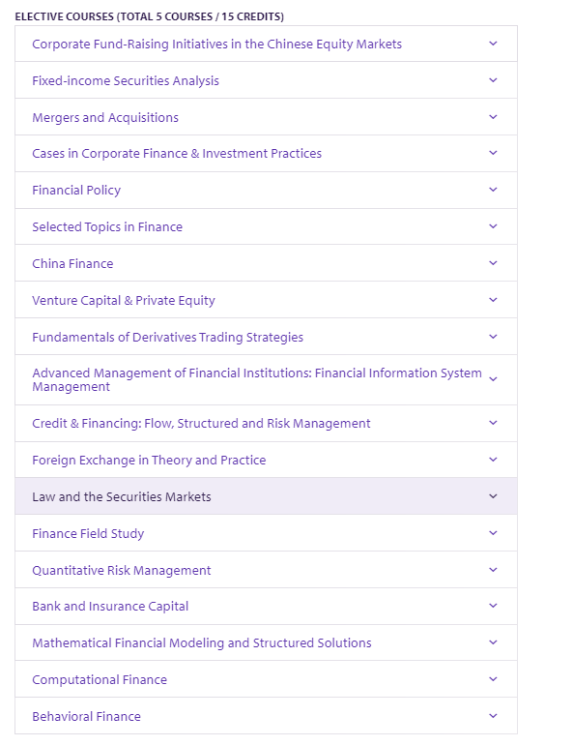Select Credit & Financing course title

click(x=201, y=424)
